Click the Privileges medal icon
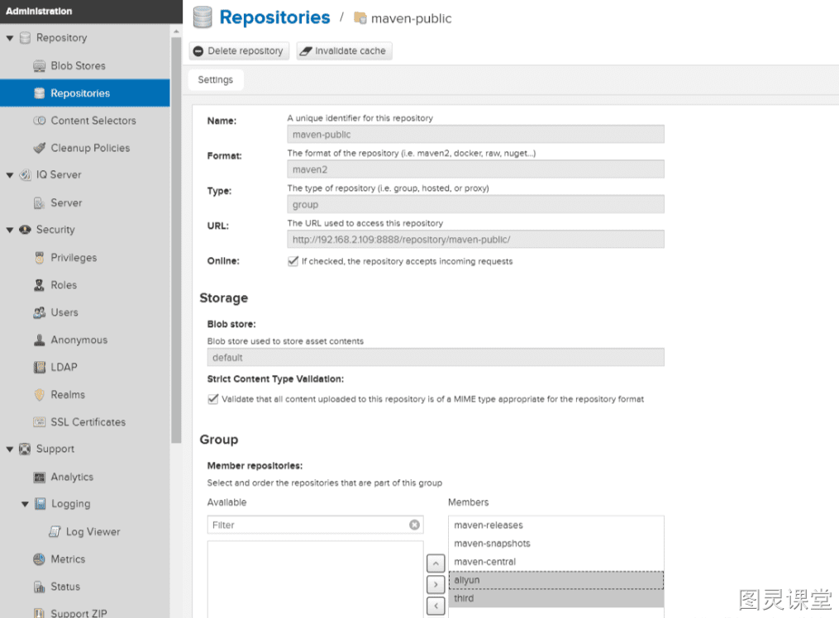Image resolution: width=839 pixels, height=618 pixels. click(x=39, y=258)
